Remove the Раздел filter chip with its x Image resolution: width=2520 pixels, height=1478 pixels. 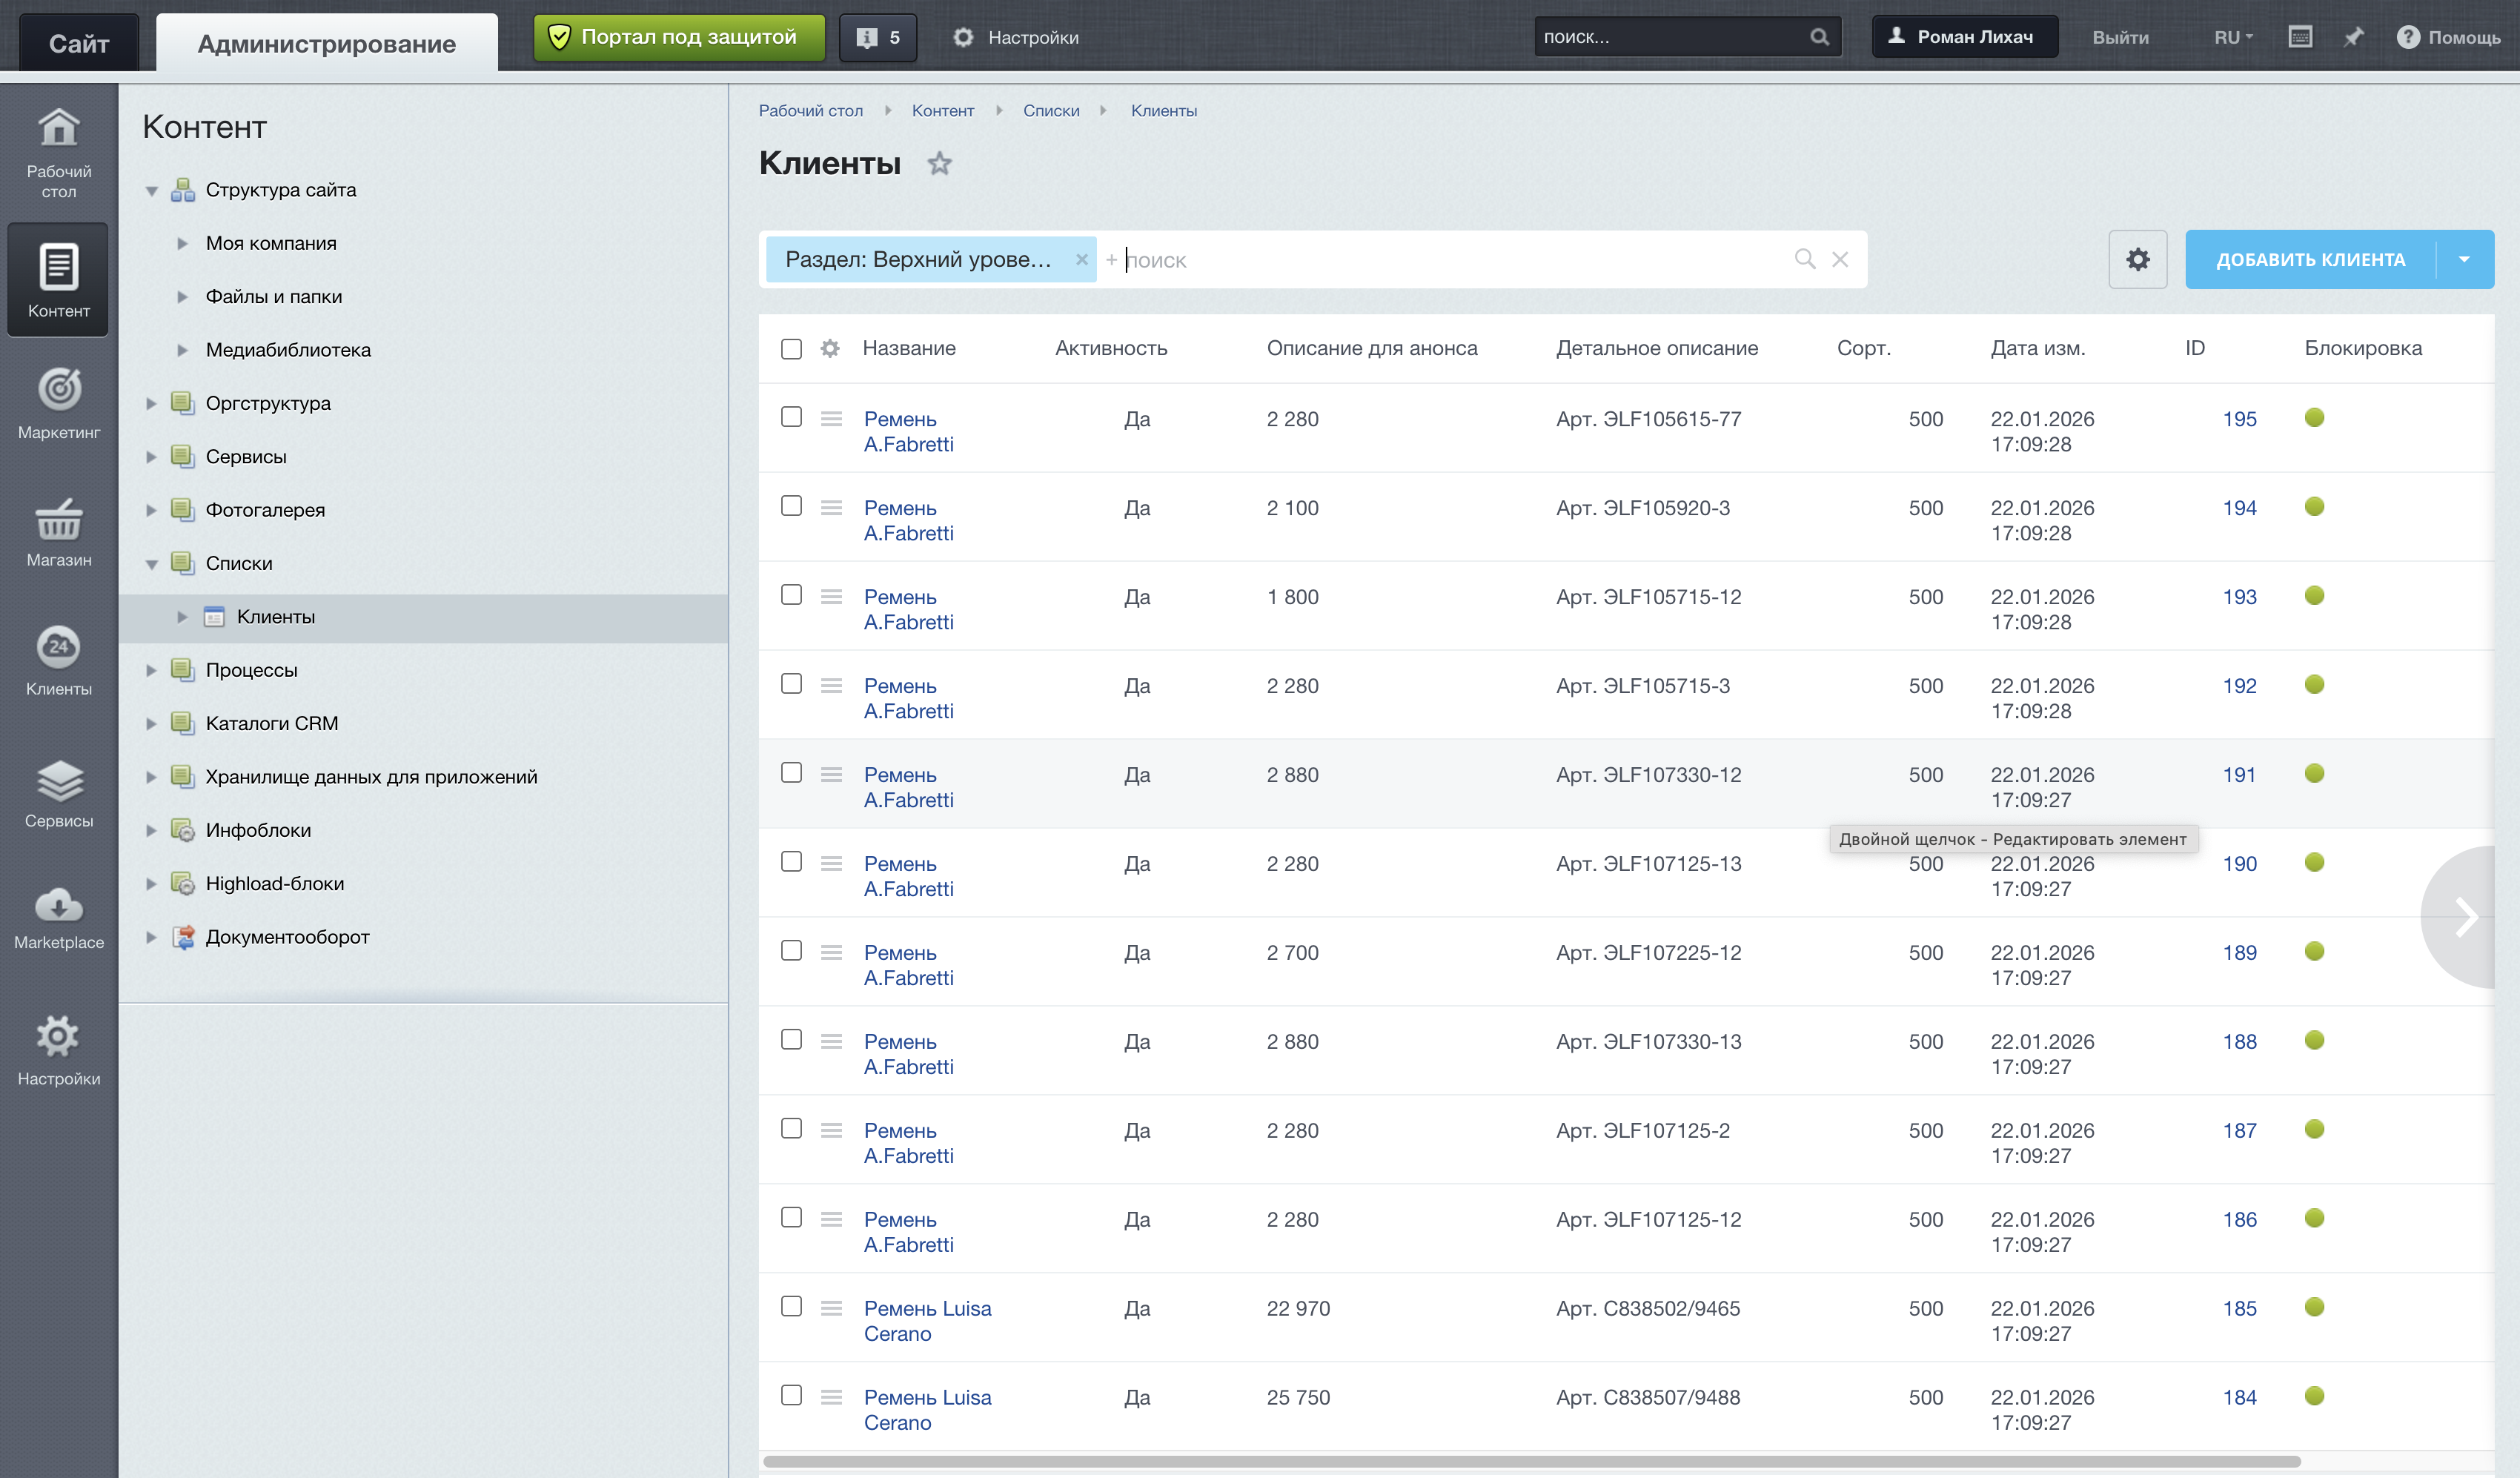[x=1082, y=259]
